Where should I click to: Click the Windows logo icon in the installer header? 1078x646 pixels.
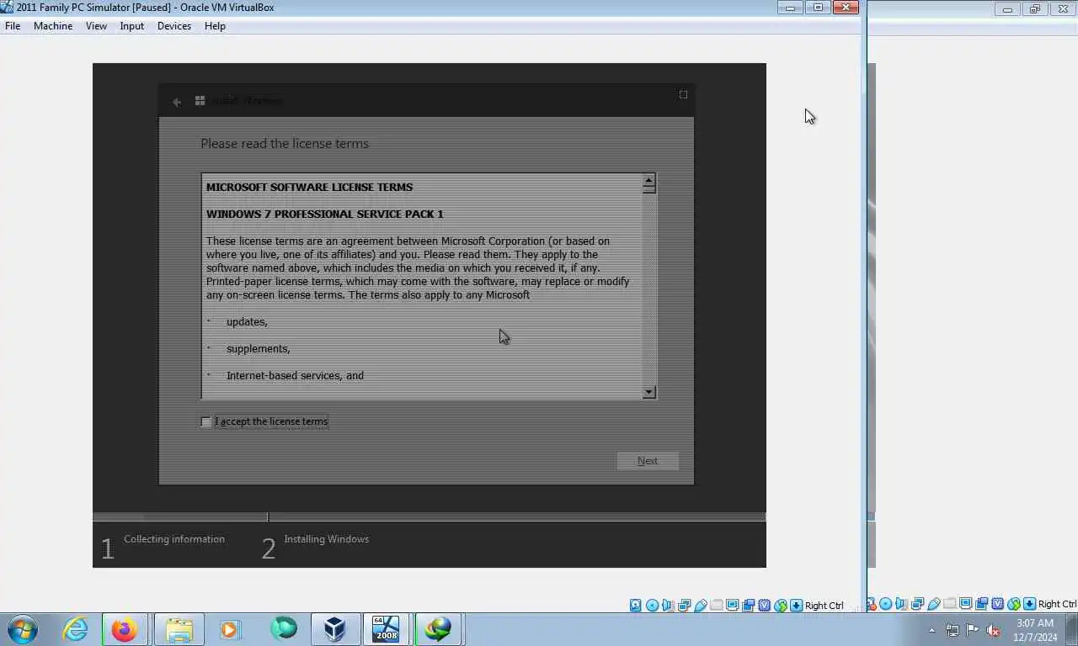pos(200,101)
